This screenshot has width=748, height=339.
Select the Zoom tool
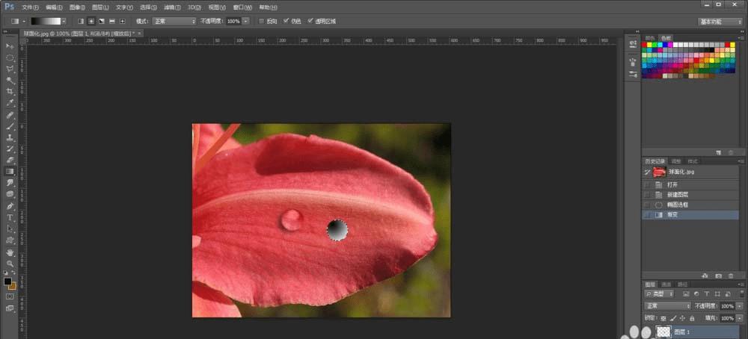(x=10, y=264)
